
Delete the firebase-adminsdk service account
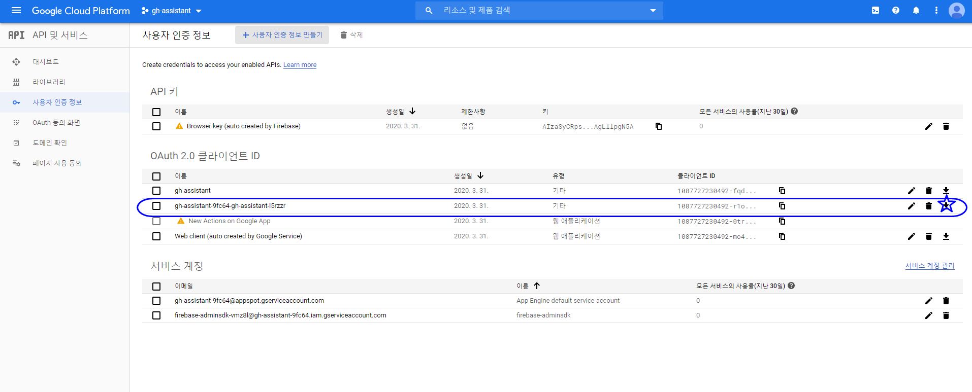(946, 315)
